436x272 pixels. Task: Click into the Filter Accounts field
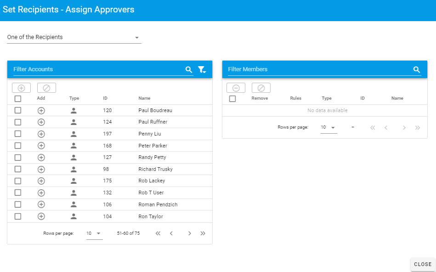pos(96,69)
